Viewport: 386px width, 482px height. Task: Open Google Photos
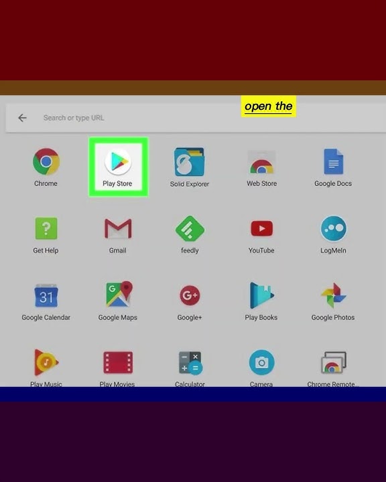[333, 295]
